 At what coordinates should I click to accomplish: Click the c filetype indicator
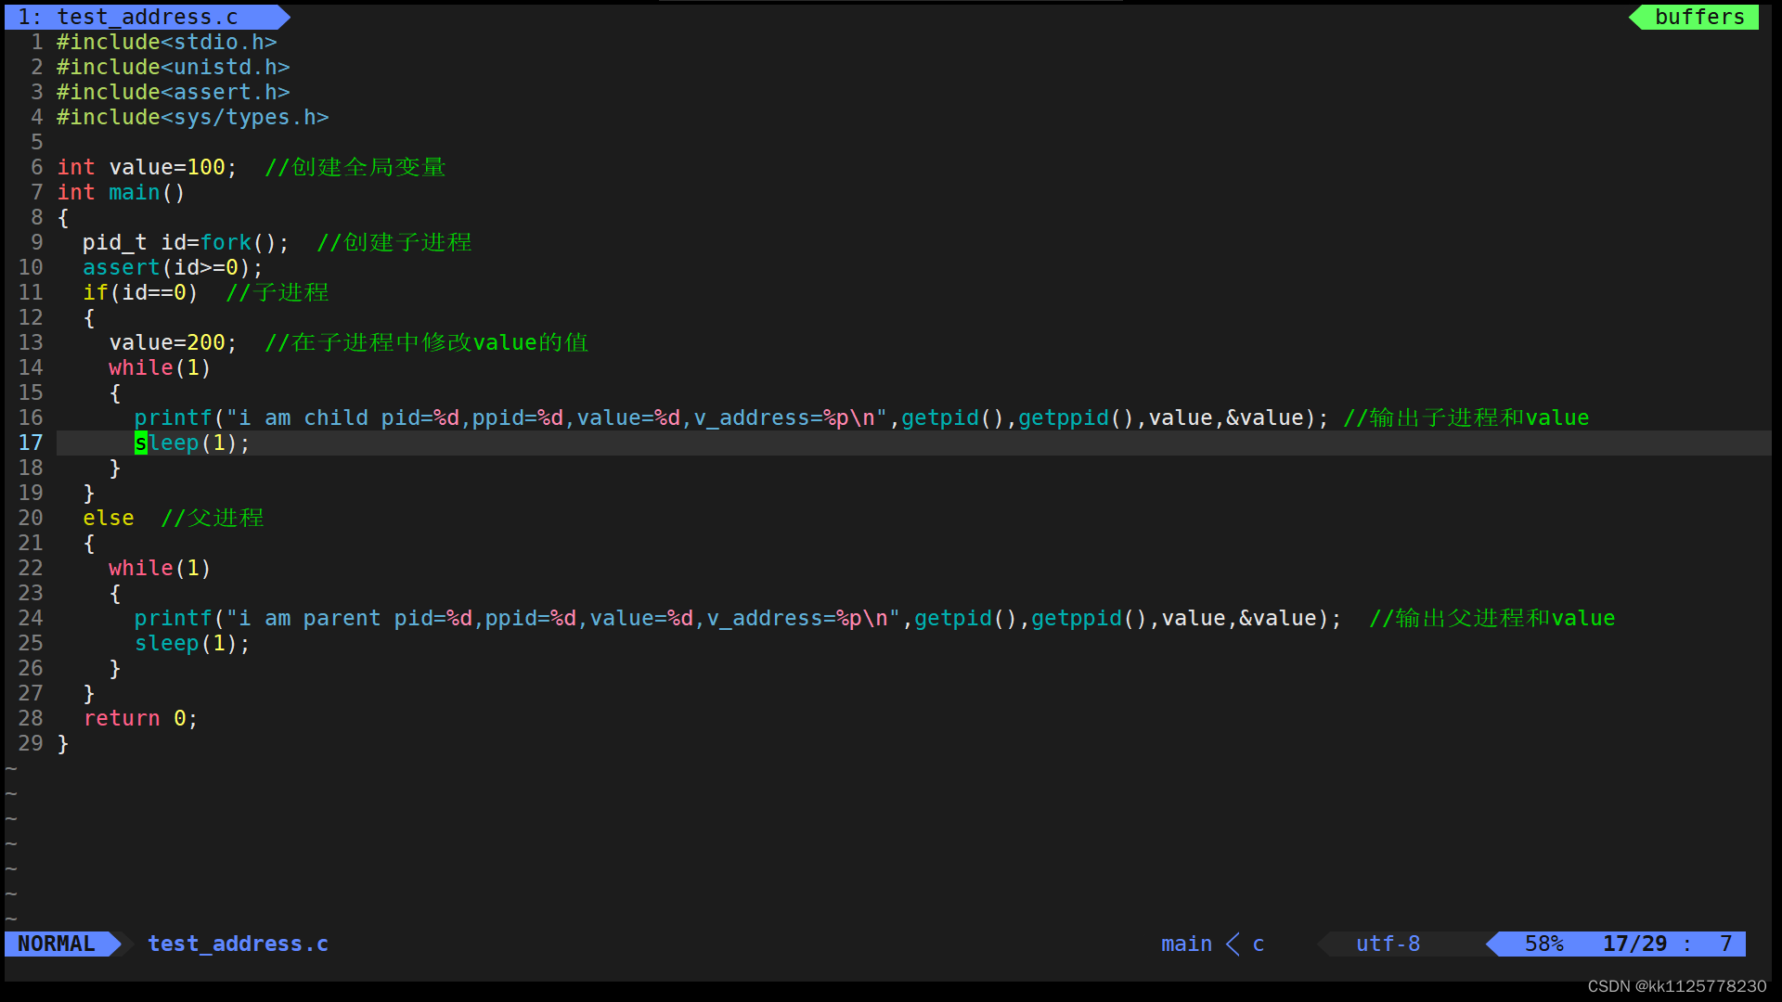(x=1259, y=944)
